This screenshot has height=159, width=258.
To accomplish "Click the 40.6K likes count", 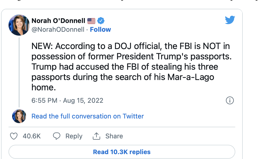I will (32, 136).
